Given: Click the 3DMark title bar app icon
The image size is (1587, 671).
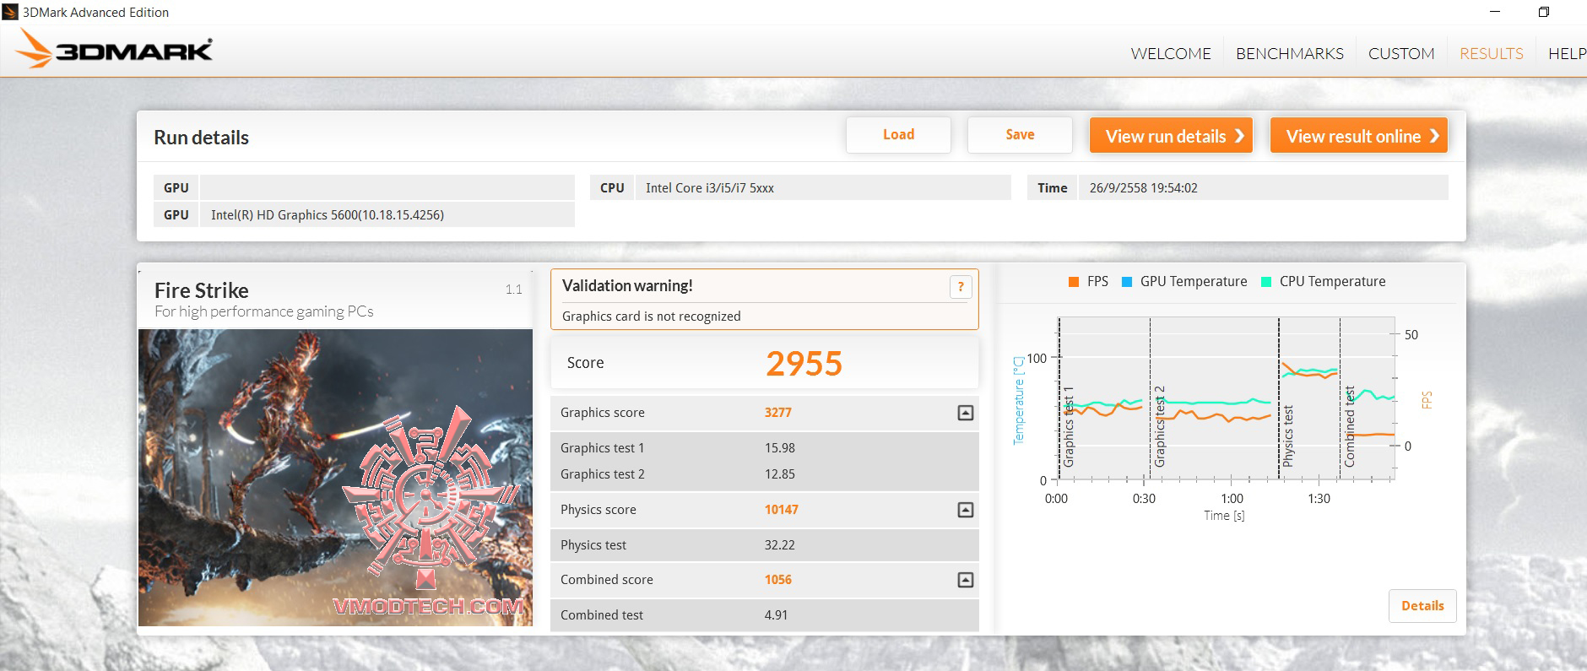Looking at the screenshot, I should (x=11, y=12).
